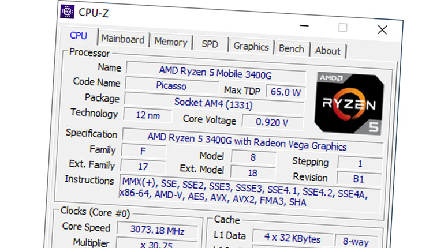Click the maximize button of CPU-Z

(x=343, y=28)
